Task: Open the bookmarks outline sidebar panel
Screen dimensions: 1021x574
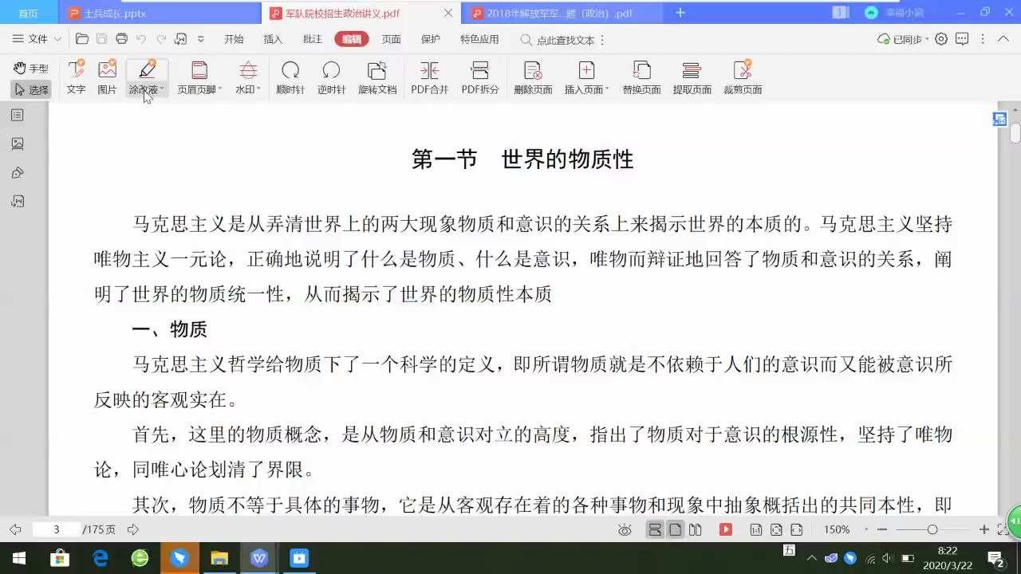Action: (x=18, y=116)
